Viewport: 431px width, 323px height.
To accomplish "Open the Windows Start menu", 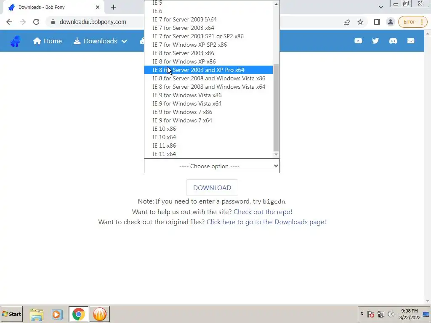I will [x=11, y=314].
